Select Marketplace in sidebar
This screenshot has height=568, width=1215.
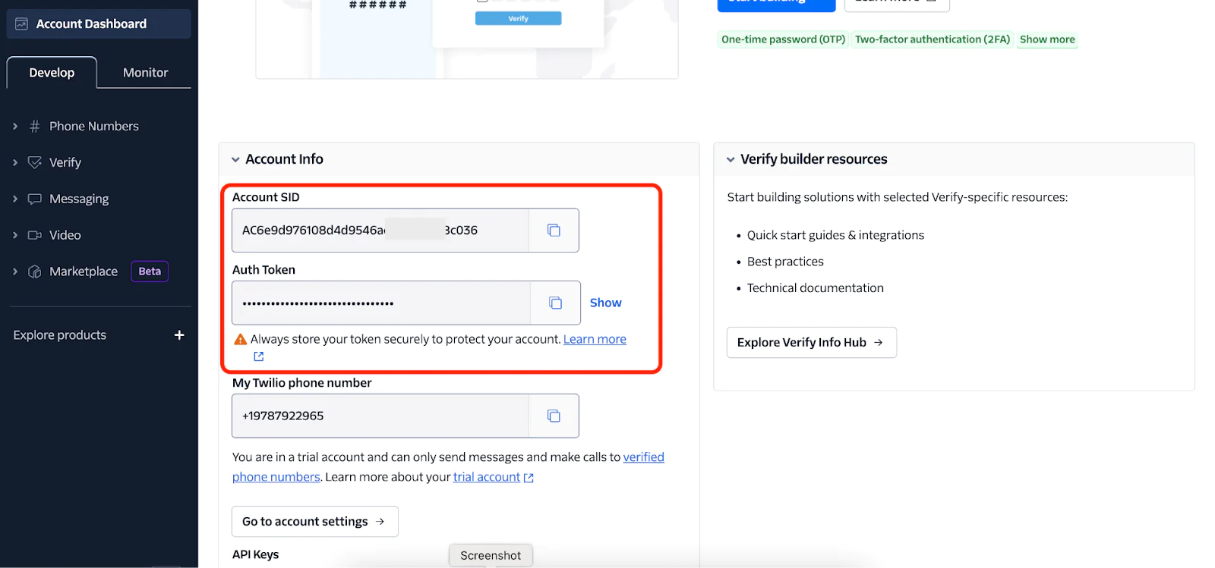coord(84,271)
